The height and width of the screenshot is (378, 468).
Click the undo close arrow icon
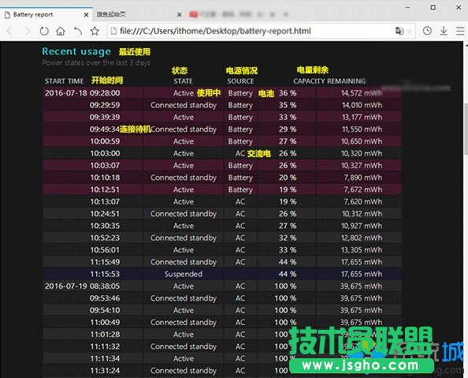(78, 31)
